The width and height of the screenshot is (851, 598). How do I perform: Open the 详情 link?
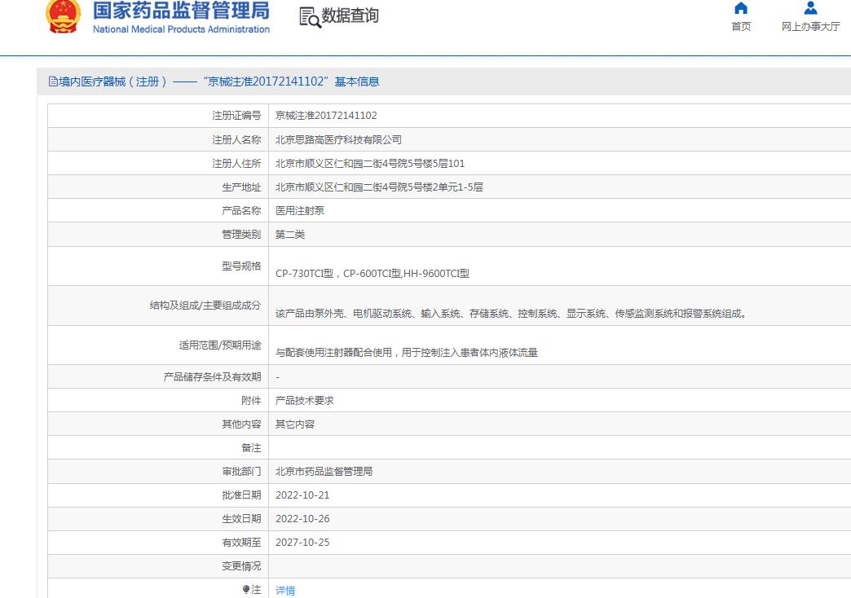click(285, 591)
